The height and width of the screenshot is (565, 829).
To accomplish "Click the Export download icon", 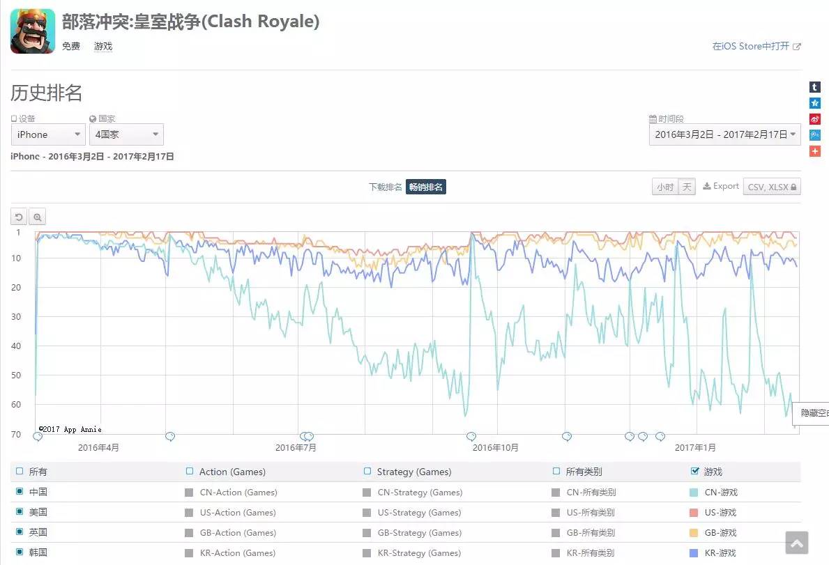I will (706, 187).
